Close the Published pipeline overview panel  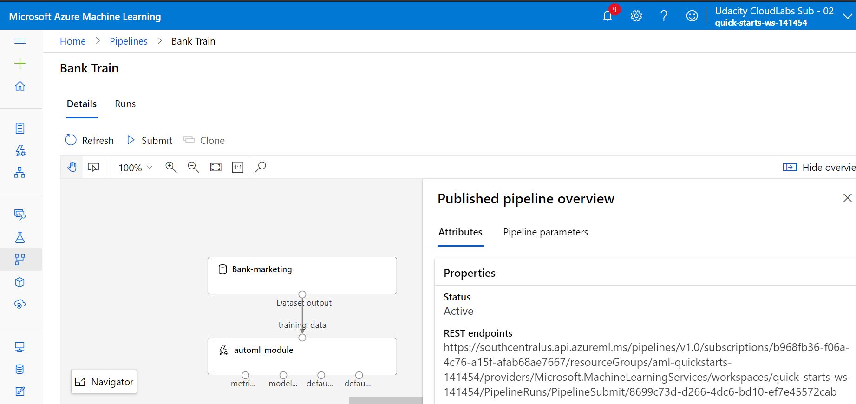(848, 198)
